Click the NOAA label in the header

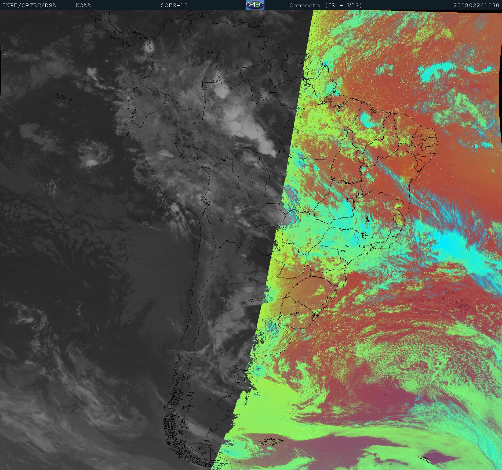[83, 5]
